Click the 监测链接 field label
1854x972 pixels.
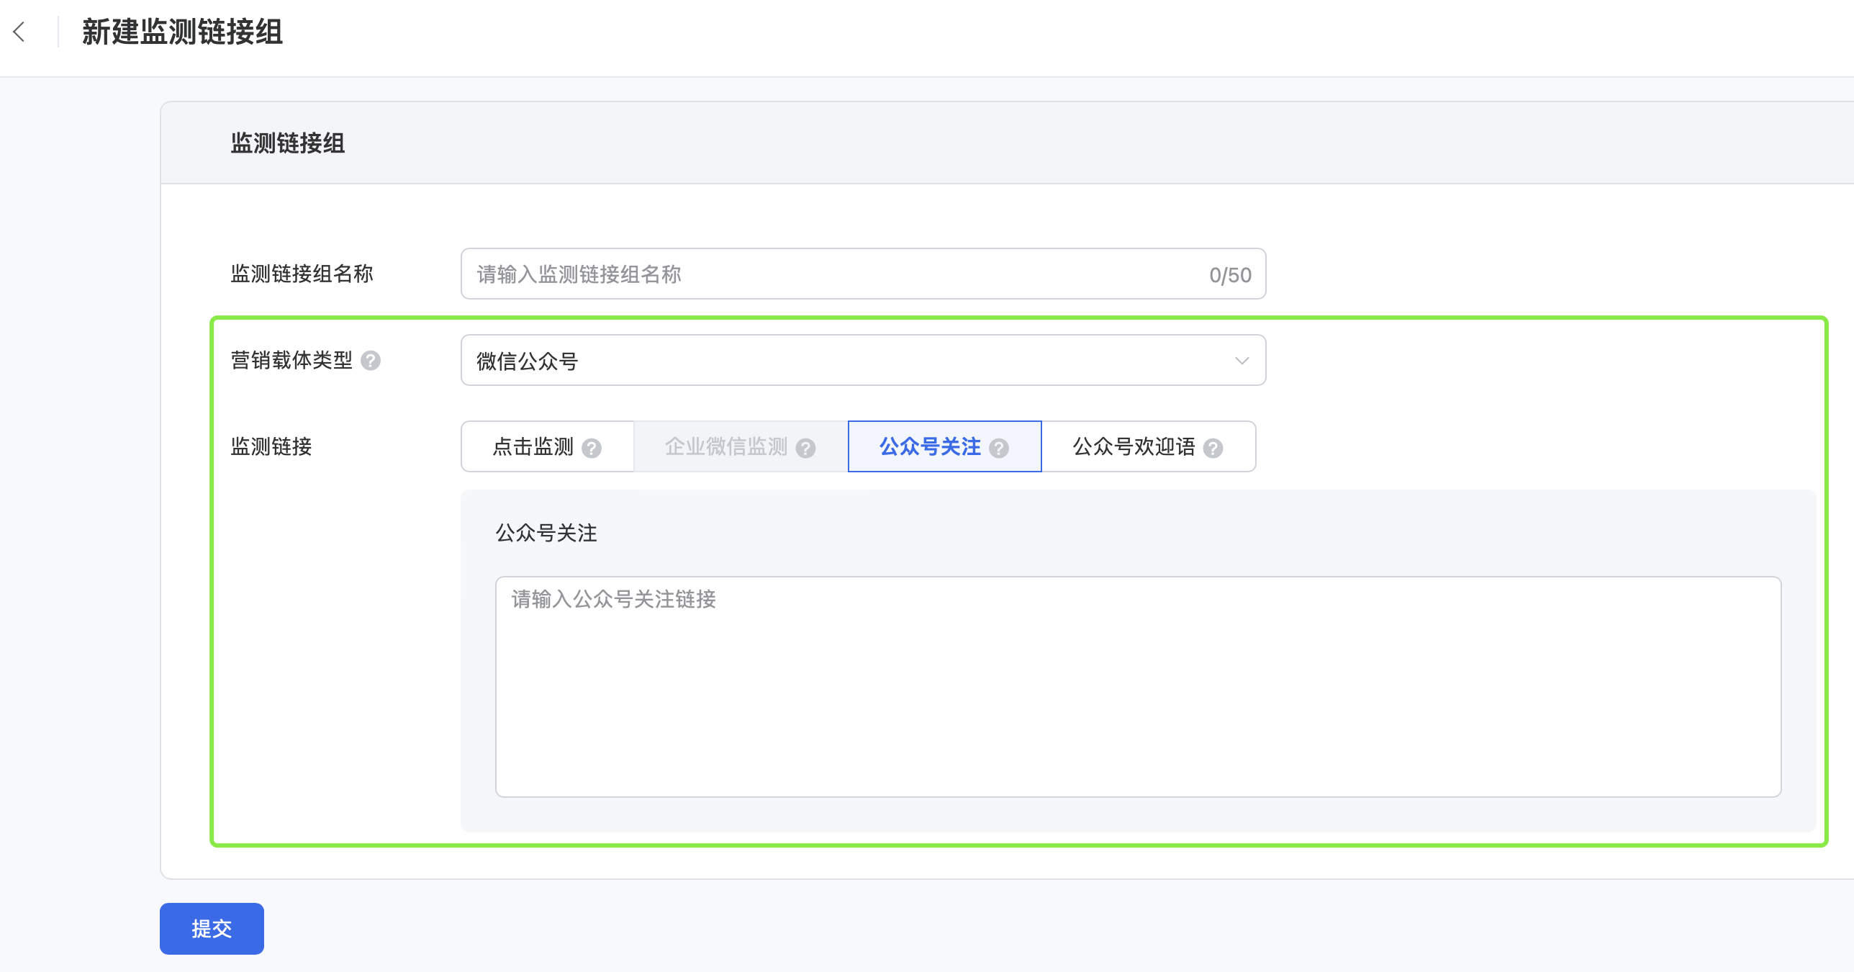(271, 446)
